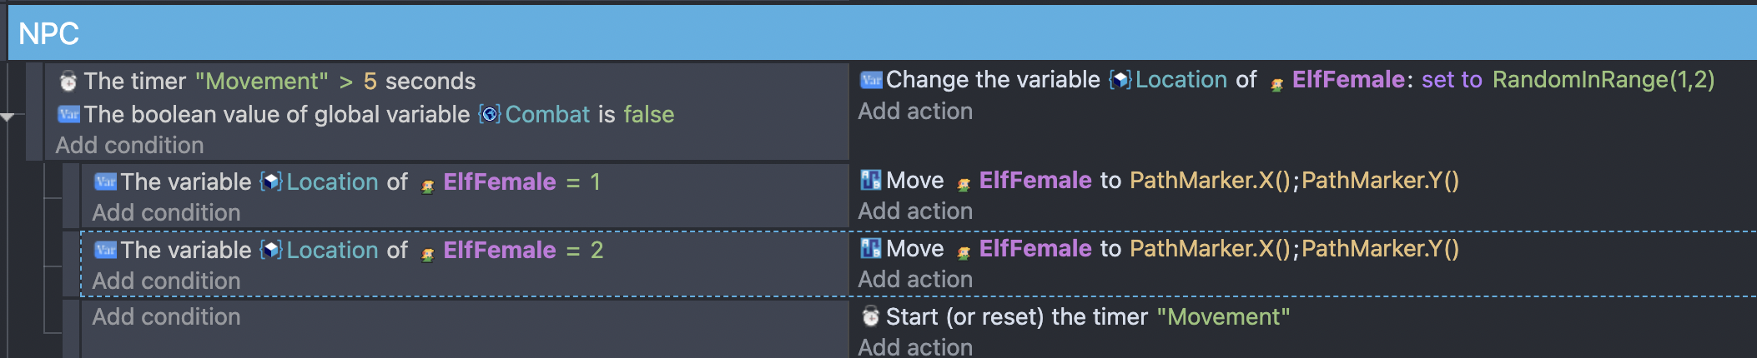Click Add action under Change the variable

coord(915,111)
